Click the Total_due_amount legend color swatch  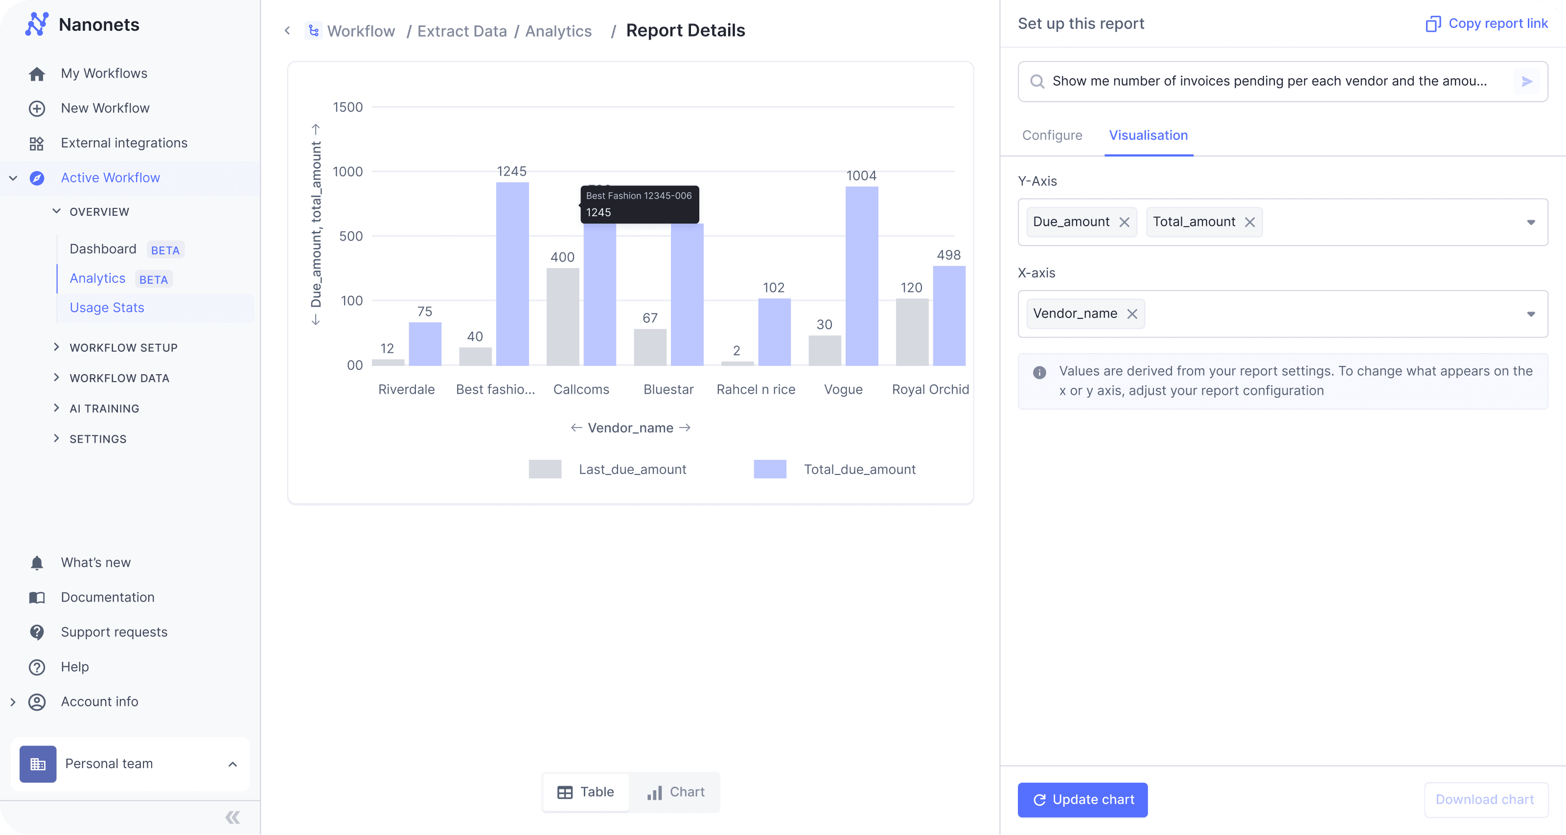click(x=770, y=469)
